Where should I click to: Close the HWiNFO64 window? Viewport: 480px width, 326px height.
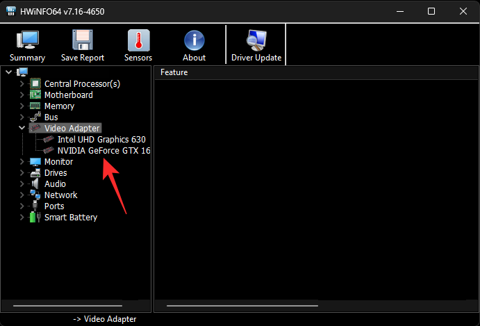463,11
